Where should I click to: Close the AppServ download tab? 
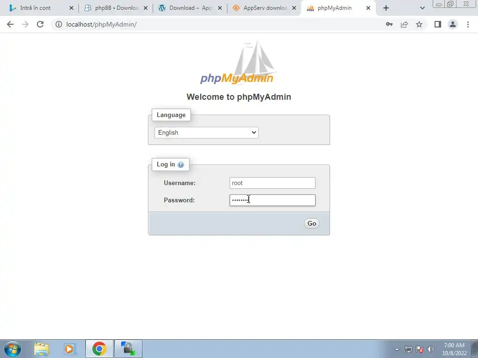(x=294, y=8)
